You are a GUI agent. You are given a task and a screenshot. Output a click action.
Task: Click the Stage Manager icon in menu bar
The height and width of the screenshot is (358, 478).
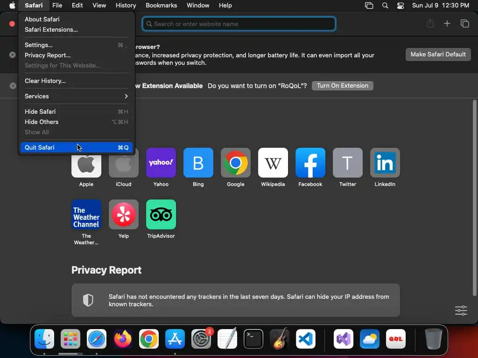[369, 5]
